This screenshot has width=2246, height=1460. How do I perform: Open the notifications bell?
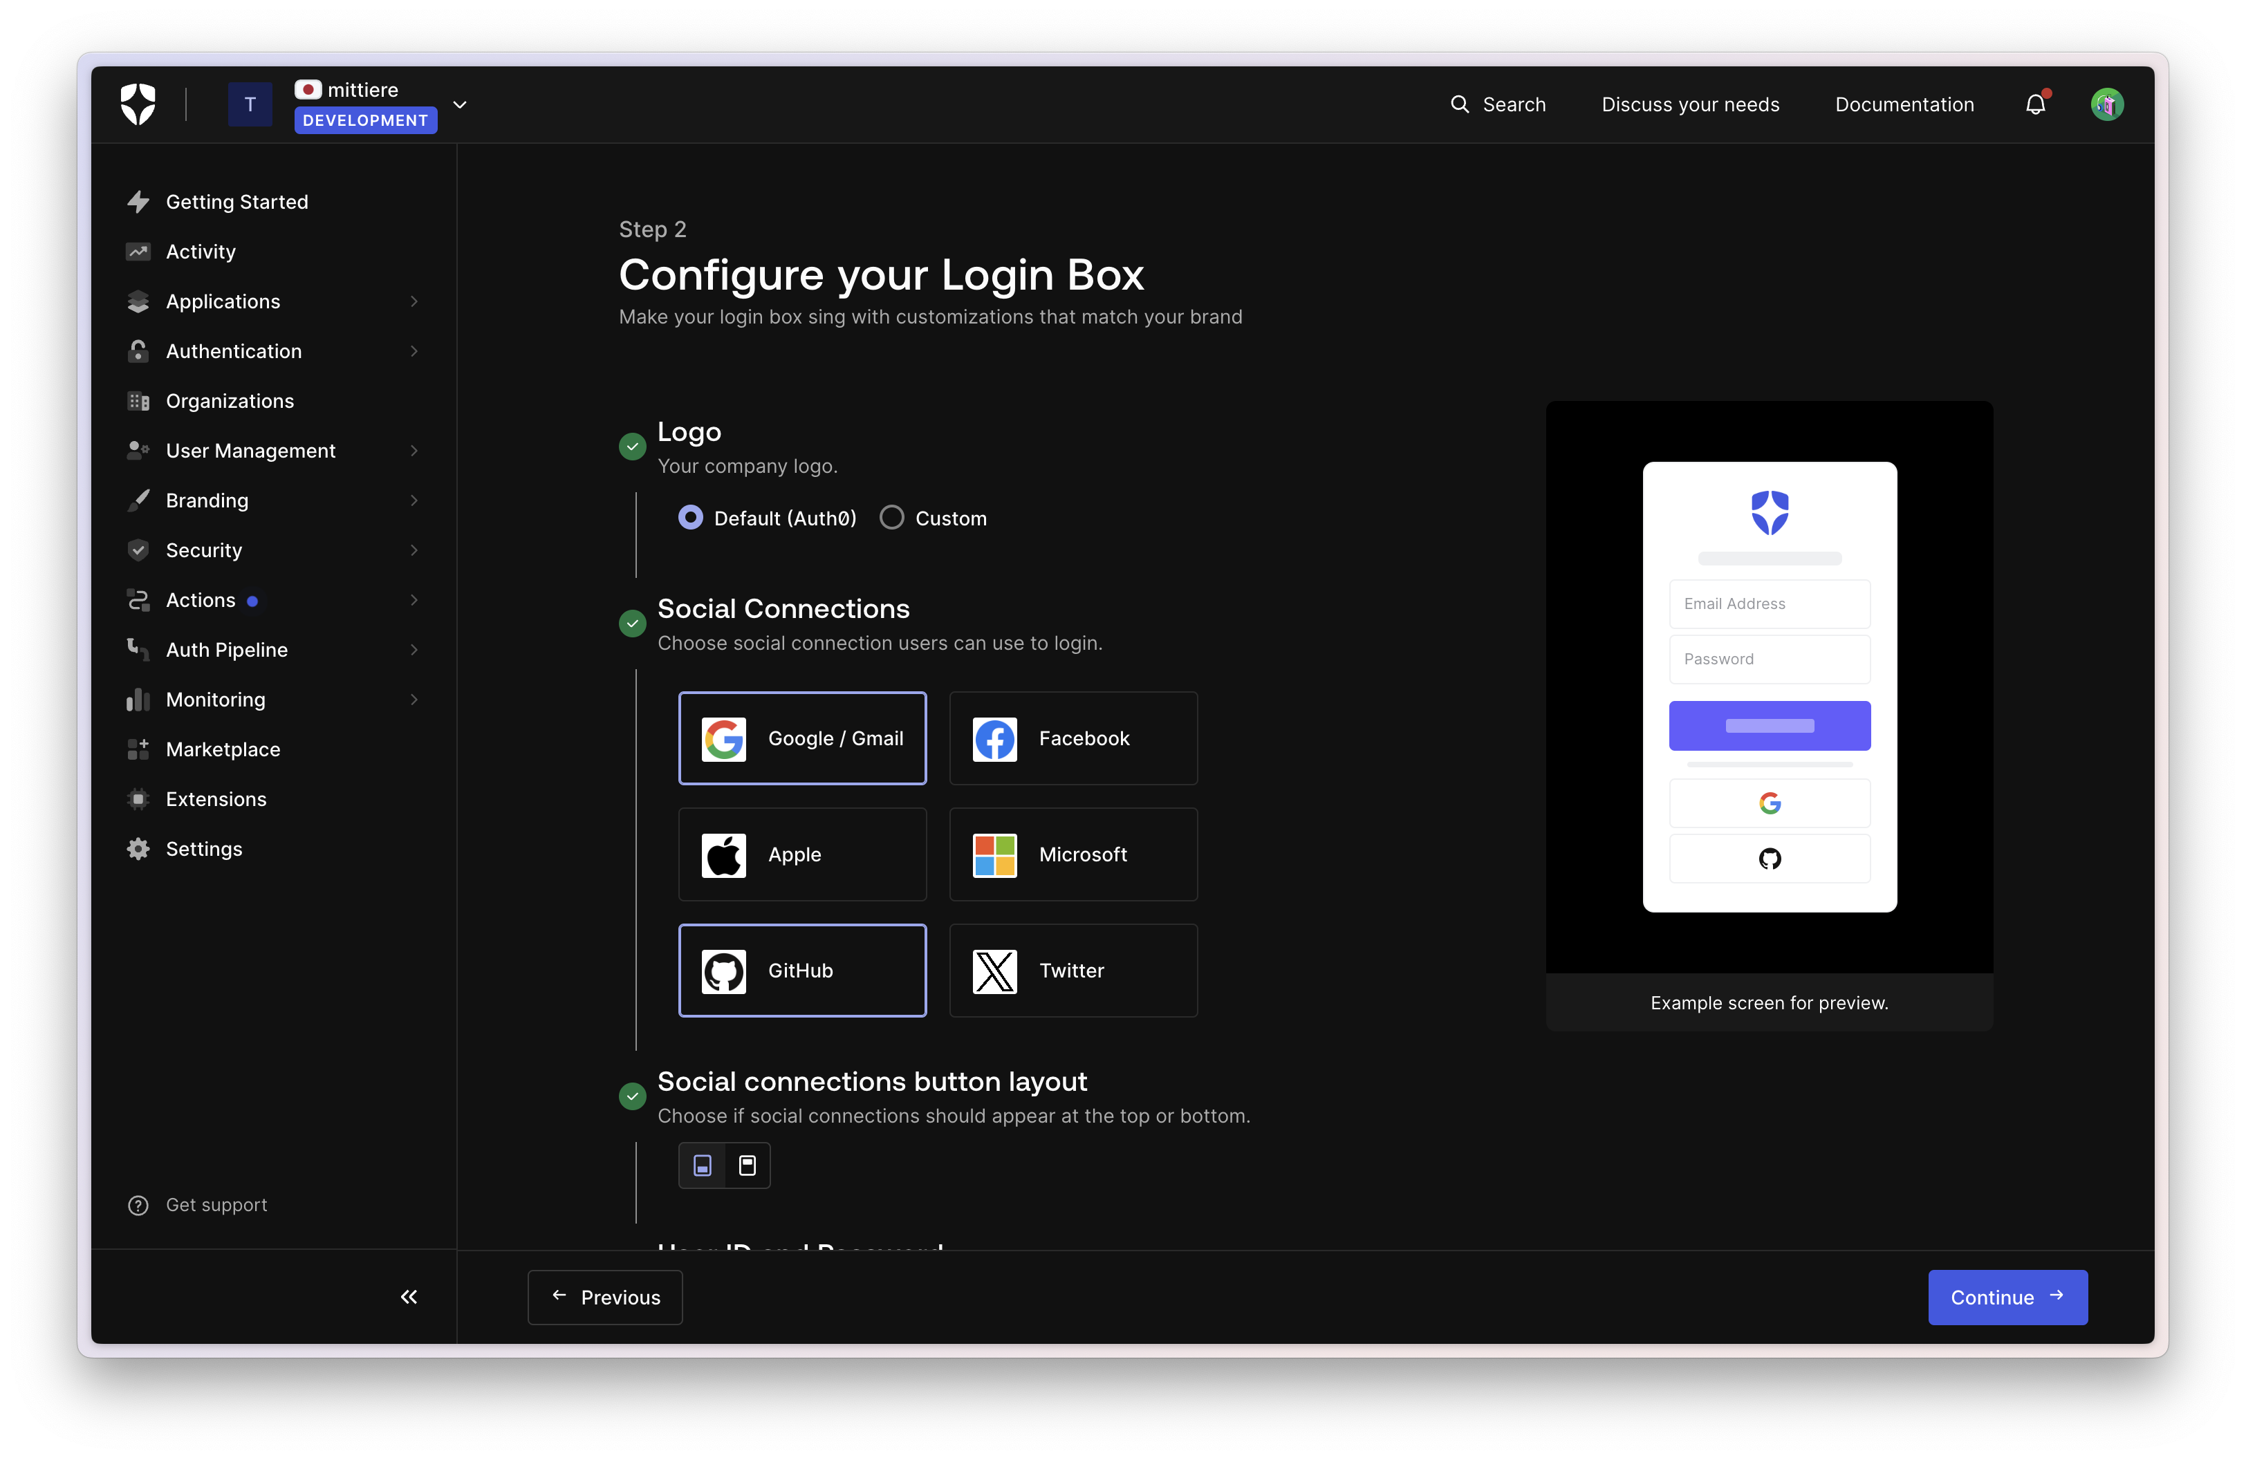coord(2036,104)
